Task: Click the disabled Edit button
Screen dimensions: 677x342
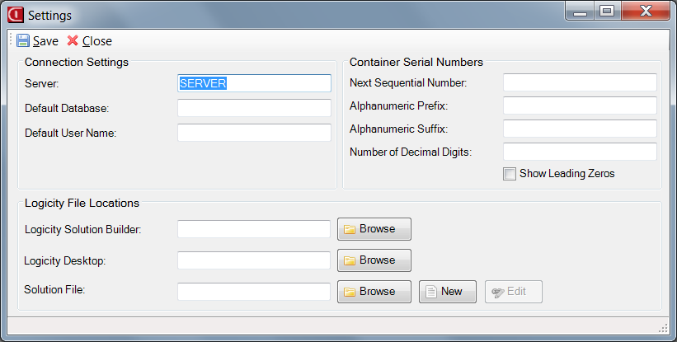Action: pyautogui.click(x=513, y=292)
